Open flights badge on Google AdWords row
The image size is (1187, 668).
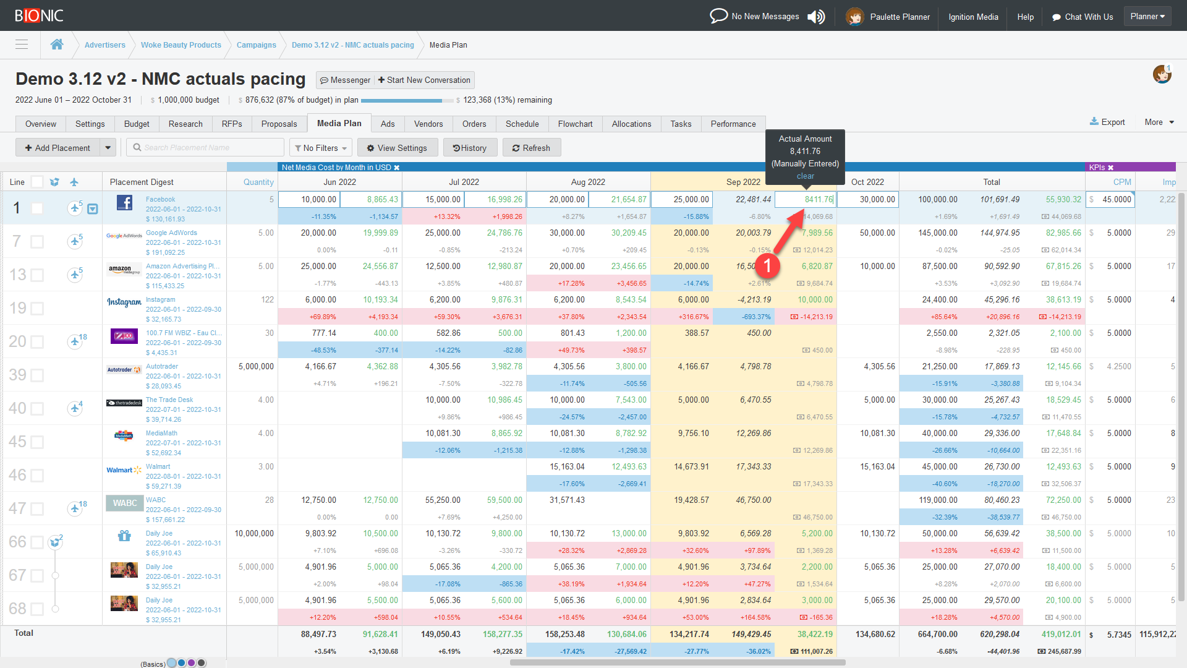(75, 241)
